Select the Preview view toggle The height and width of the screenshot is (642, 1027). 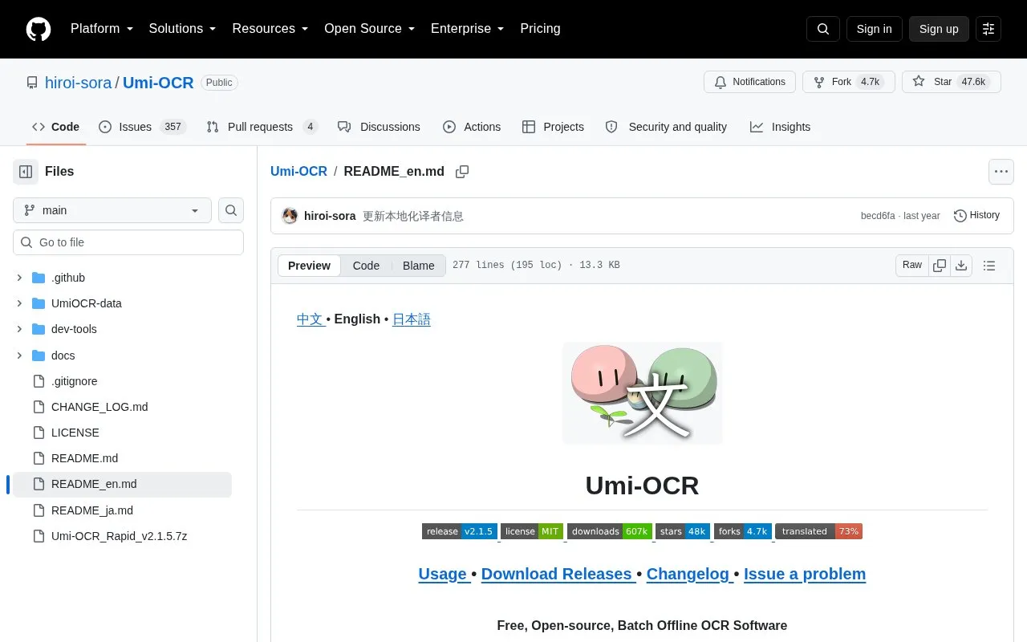(x=309, y=266)
